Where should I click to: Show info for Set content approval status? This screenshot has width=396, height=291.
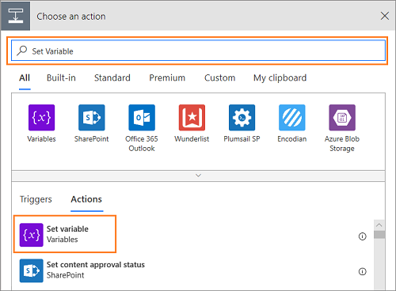tap(362, 271)
